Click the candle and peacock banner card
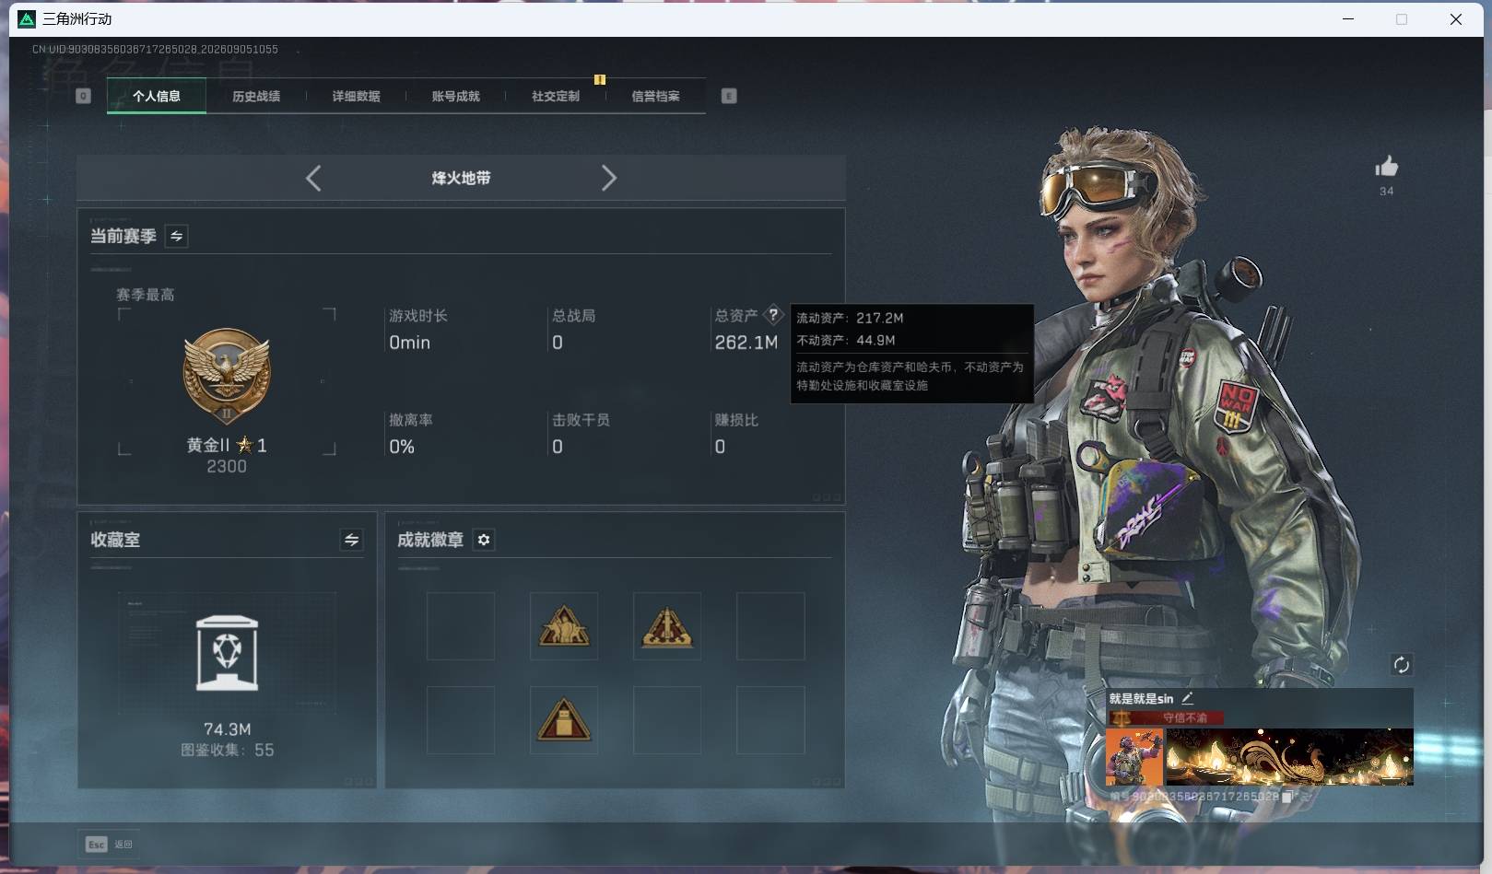The image size is (1492, 874). click(x=1289, y=757)
